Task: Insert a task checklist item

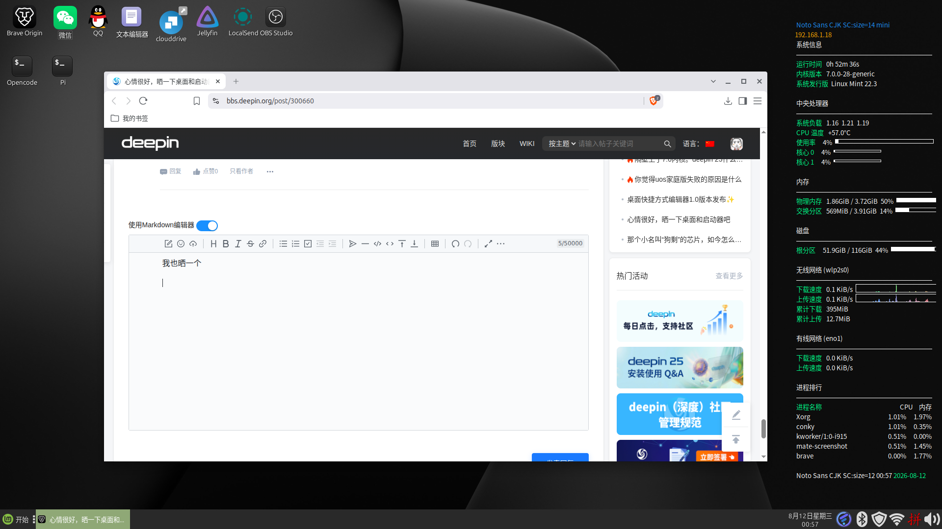Action: 308,243
